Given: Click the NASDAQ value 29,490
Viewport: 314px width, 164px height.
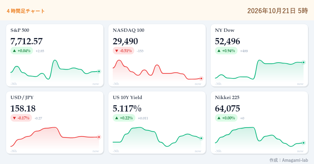Looking at the screenshot, I should click(125, 41).
